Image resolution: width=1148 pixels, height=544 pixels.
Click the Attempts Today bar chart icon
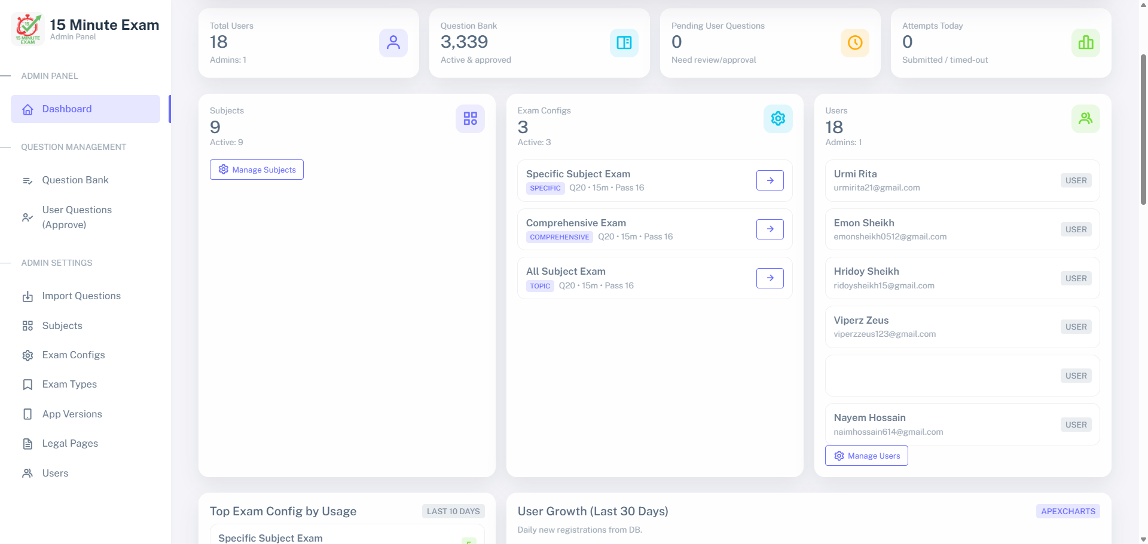click(1086, 43)
